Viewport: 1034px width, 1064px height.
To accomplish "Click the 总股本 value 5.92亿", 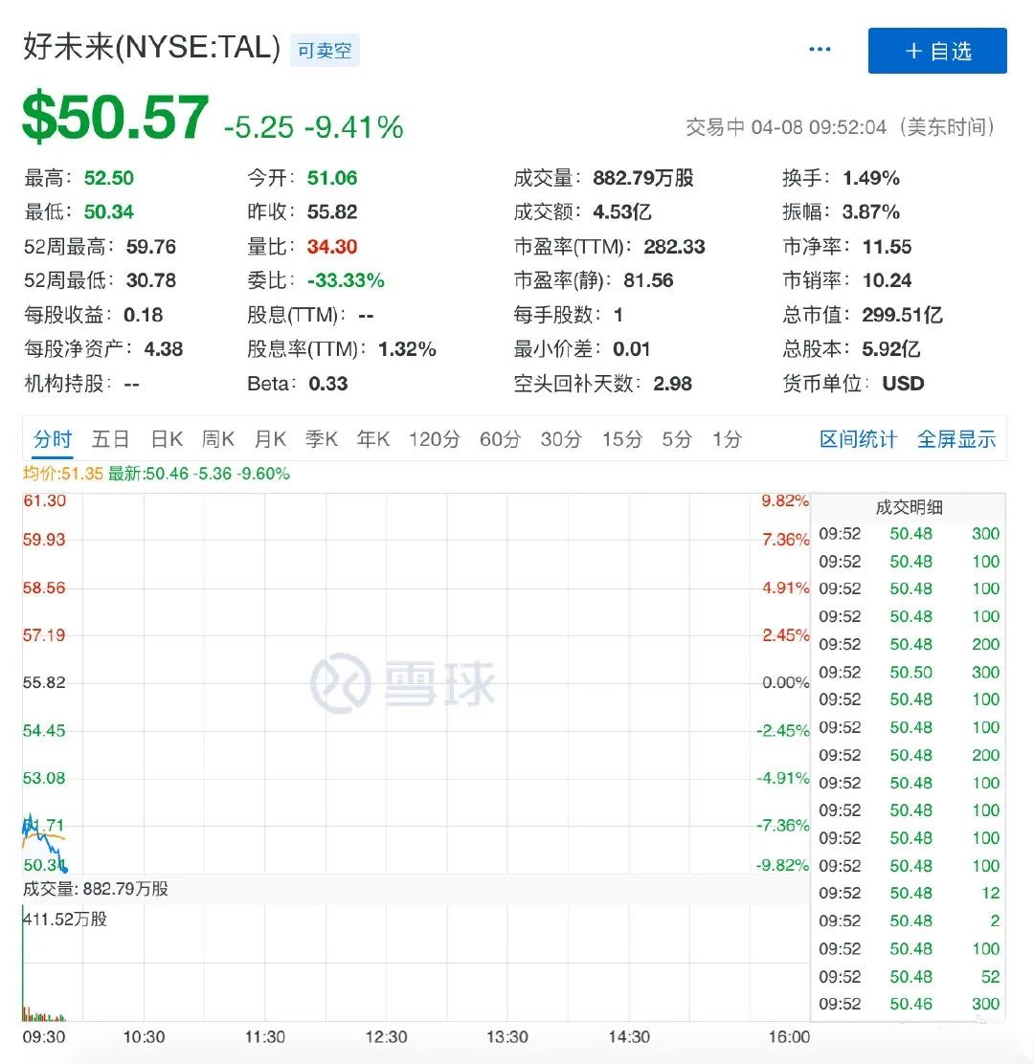I will (x=890, y=349).
